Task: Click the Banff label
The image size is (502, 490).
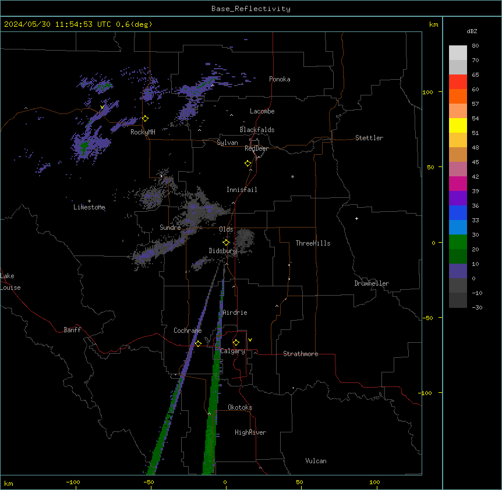Action: tap(72, 330)
